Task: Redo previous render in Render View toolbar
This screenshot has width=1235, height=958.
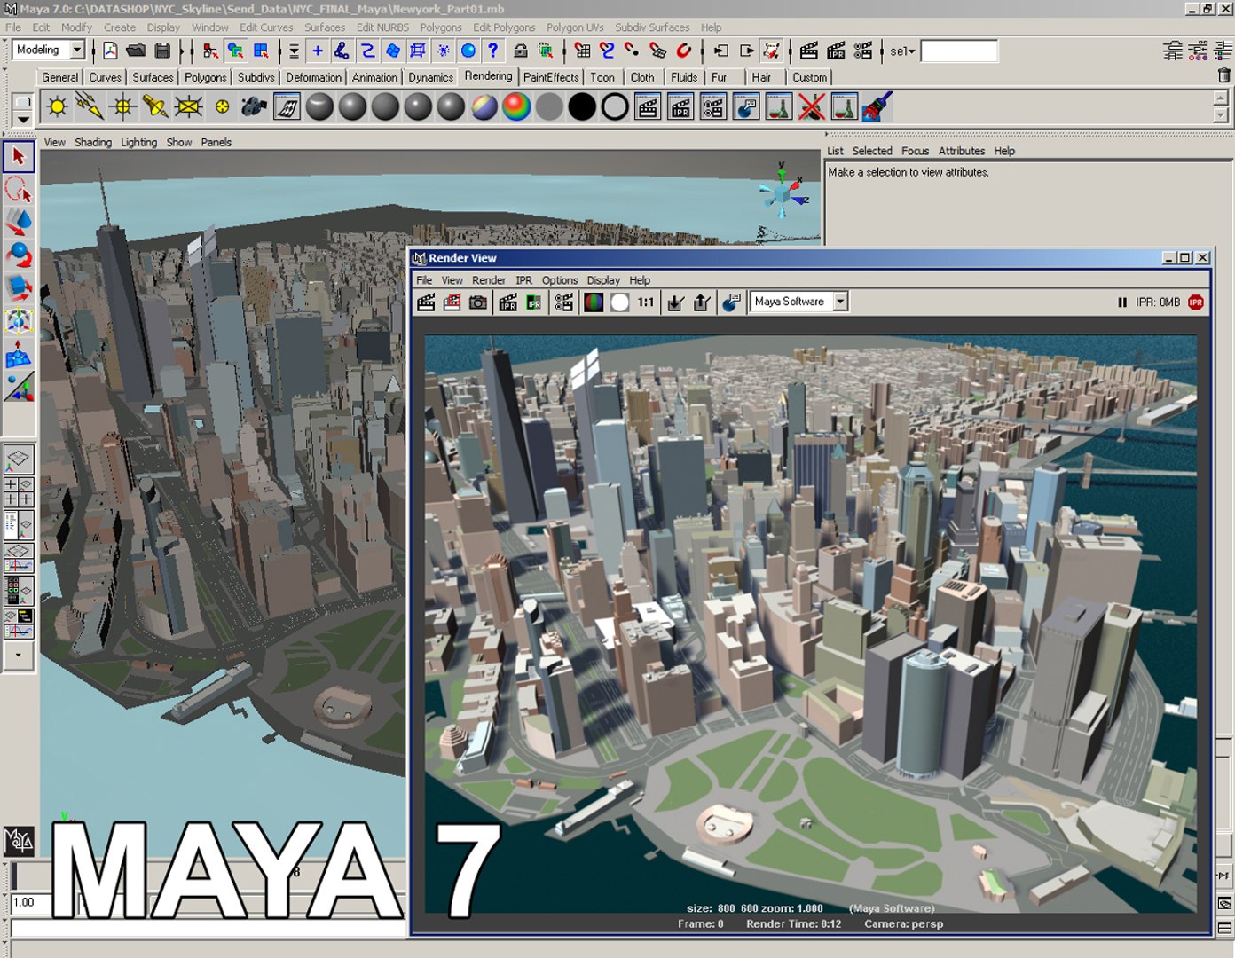Action: tap(426, 302)
